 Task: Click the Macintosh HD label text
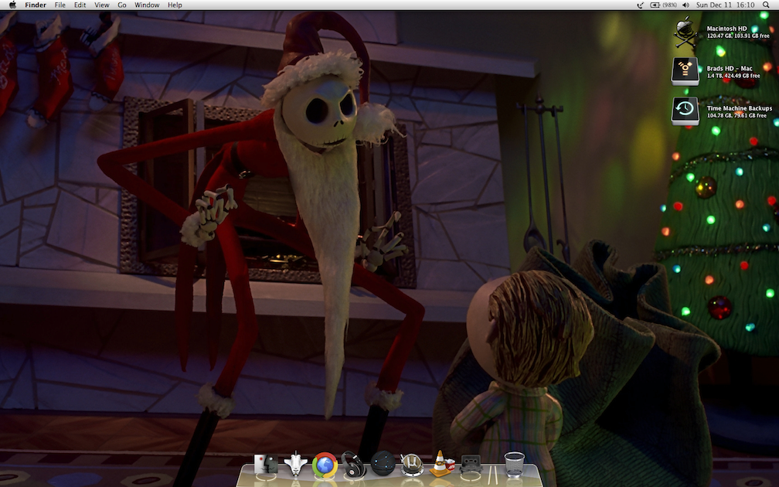coord(726,29)
